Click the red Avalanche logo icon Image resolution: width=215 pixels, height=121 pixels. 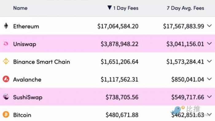pos(6,79)
